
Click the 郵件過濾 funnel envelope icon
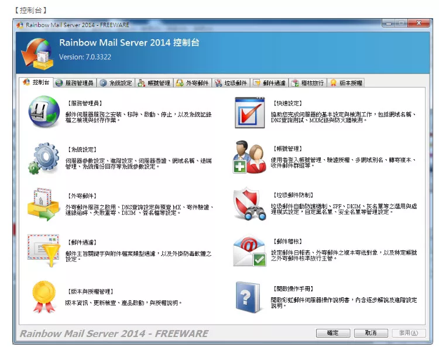tap(44, 250)
